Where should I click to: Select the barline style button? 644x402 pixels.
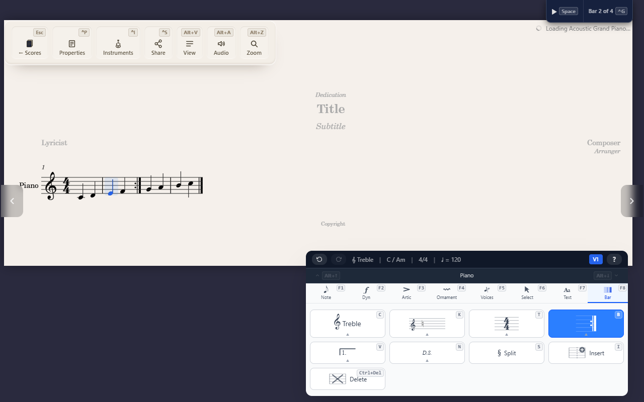[586, 324]
